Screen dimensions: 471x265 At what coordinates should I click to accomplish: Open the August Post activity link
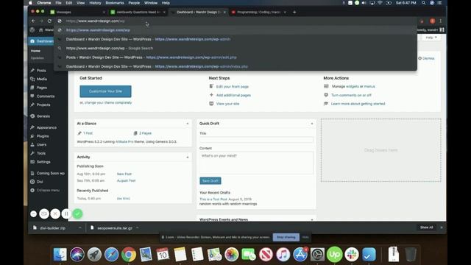(126, 180)
